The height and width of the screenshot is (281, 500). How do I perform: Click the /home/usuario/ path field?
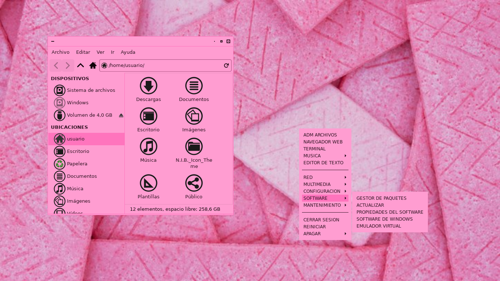click(x=165, y=65)
